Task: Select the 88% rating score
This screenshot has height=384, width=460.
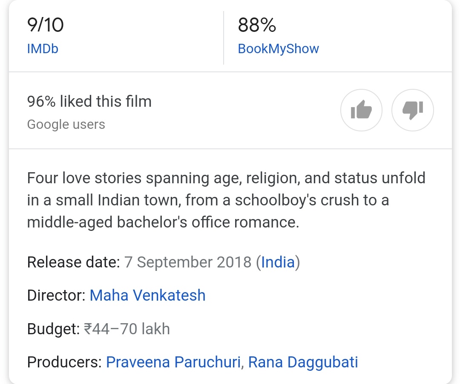Action: 257,25
